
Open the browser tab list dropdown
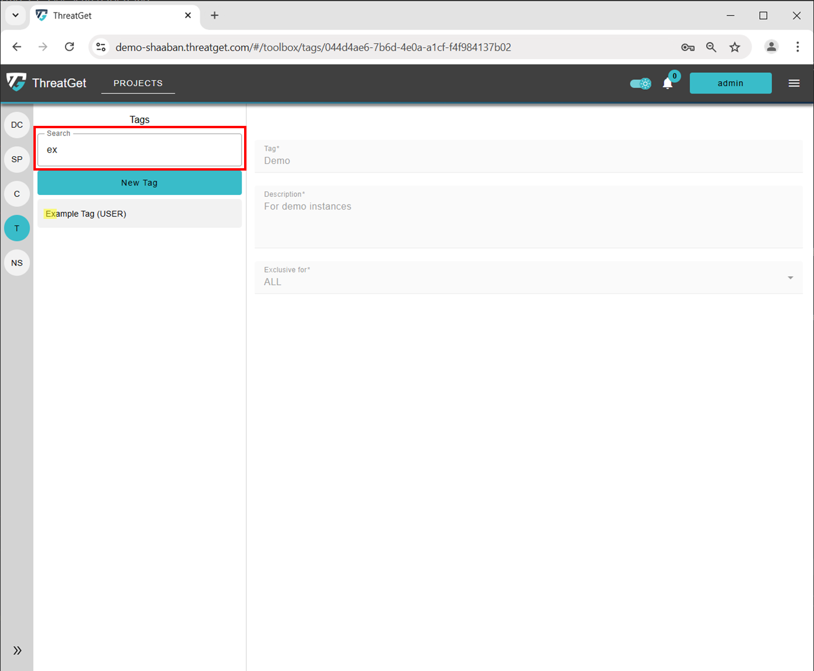coord(16,16)
